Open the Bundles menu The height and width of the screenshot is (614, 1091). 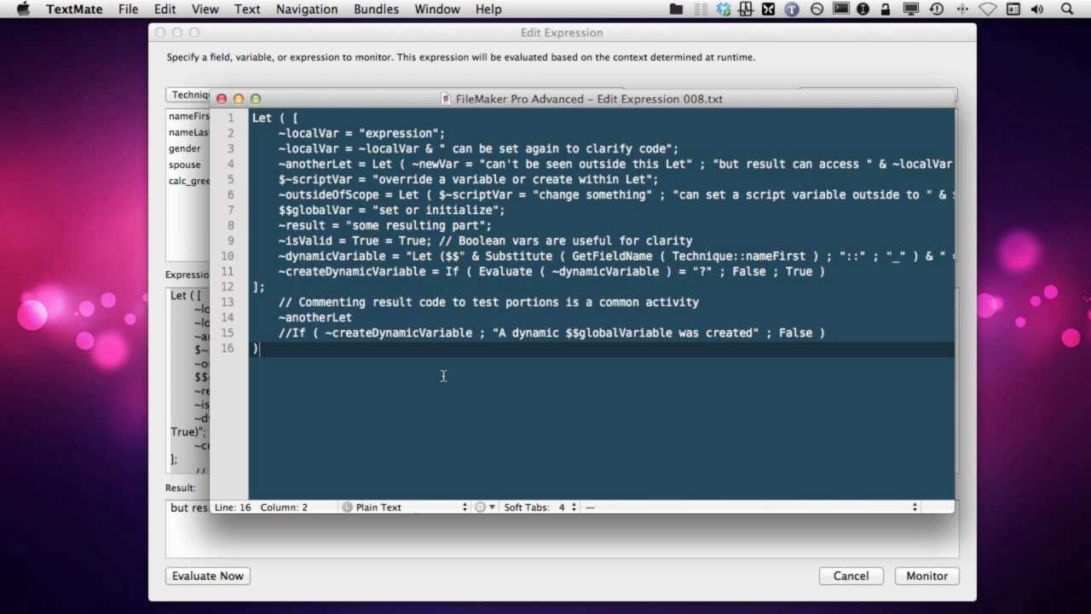[x=376, y=9]
